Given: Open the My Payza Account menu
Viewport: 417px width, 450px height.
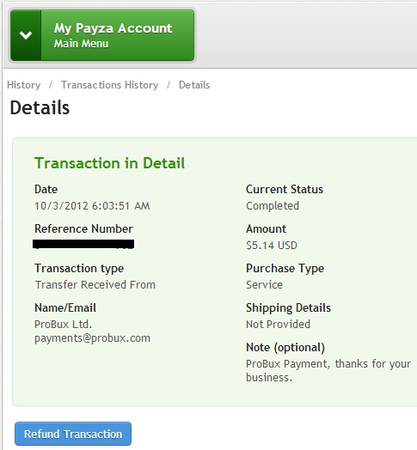Looking at the screenshot, I should [x=102, y=35].
